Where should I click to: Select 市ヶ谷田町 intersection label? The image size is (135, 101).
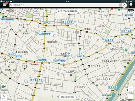click(x=107, y=96)
